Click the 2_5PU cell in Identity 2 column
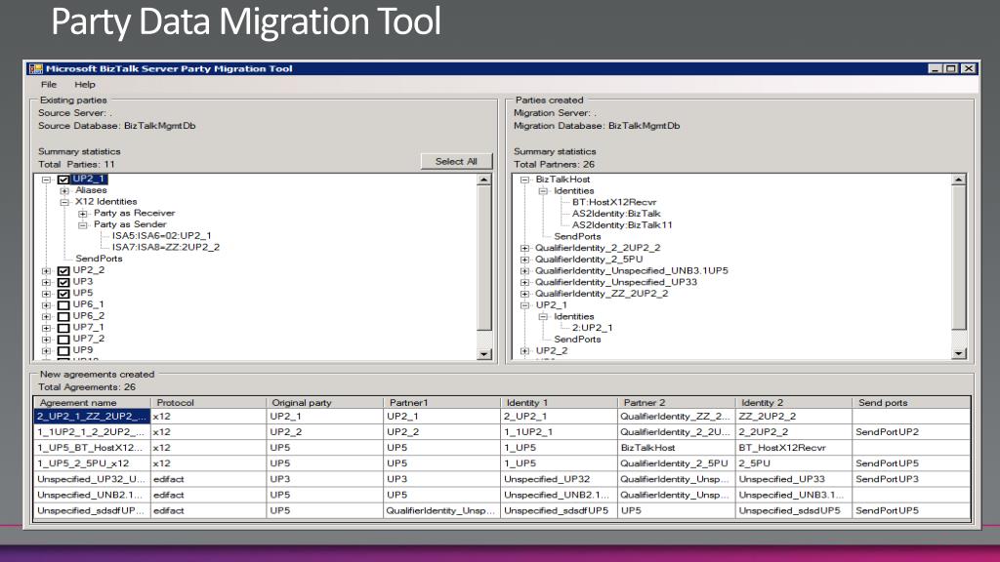 click(x=793, y=463)
